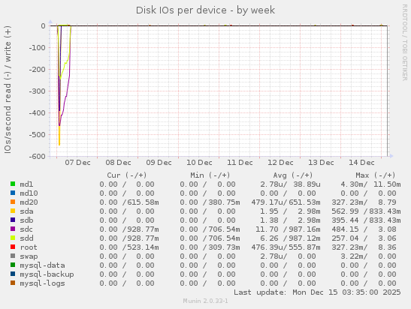
Task: Click sdd max read value '257.04'
Action: pyautogui.click(x=345, y=238)
